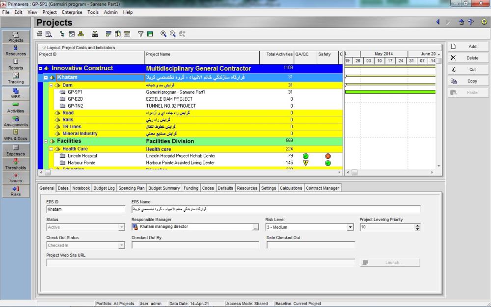Open WPs & Docs in the sidebar
Viewport: 491px width, 307px height.
click(x=16, y=135)
